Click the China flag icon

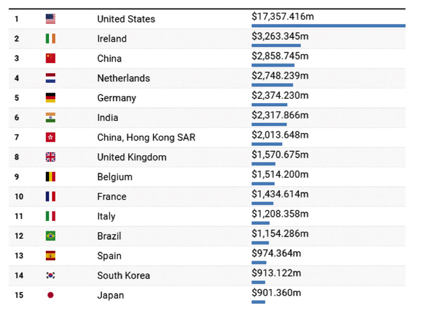50,59
